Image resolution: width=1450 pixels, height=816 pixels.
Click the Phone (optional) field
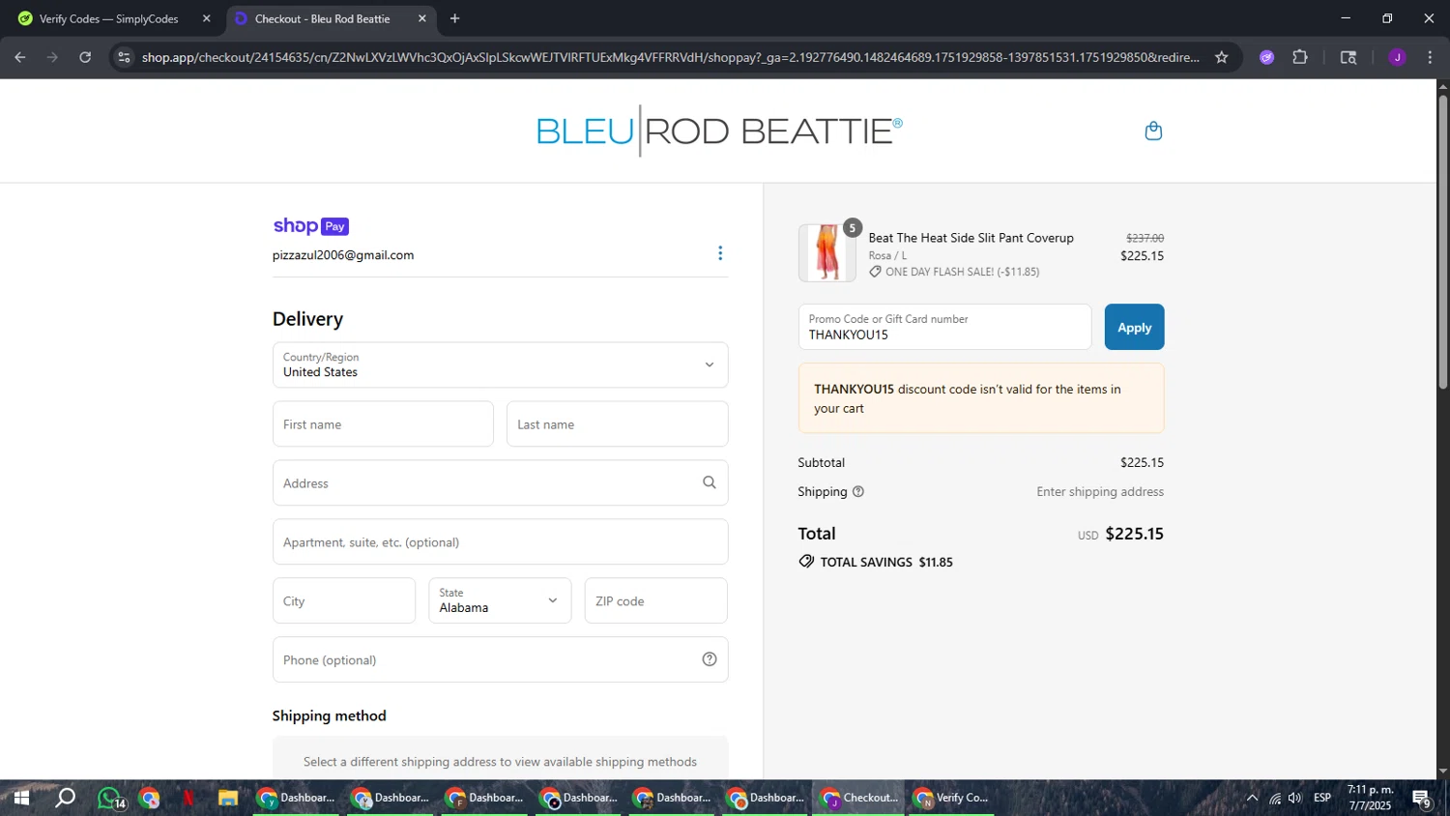pos(500,659)
